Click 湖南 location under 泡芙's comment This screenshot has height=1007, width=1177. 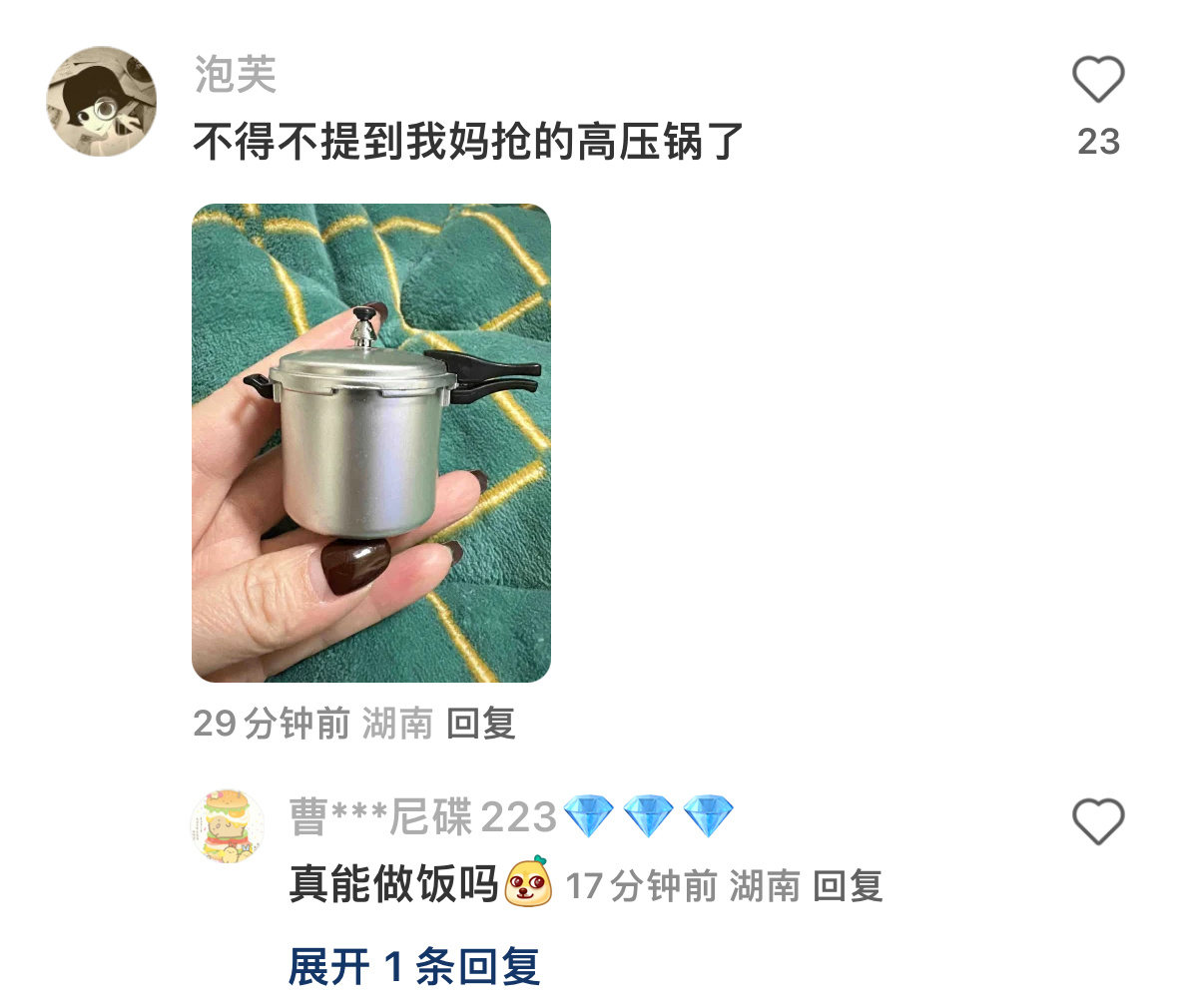pyautogui.click(x=398, y=724)
